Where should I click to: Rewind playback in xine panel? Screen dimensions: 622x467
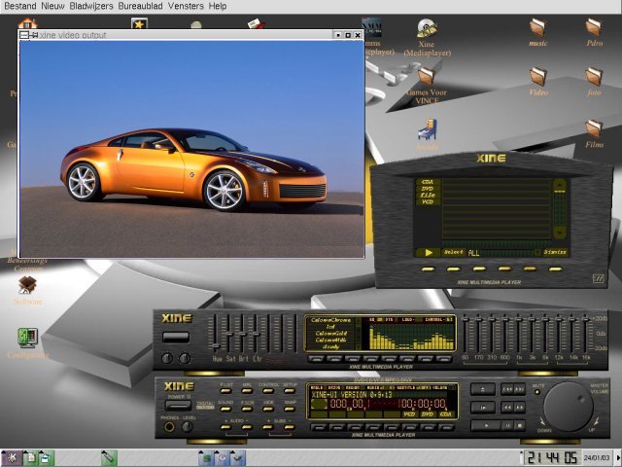[x=507, y=408]
